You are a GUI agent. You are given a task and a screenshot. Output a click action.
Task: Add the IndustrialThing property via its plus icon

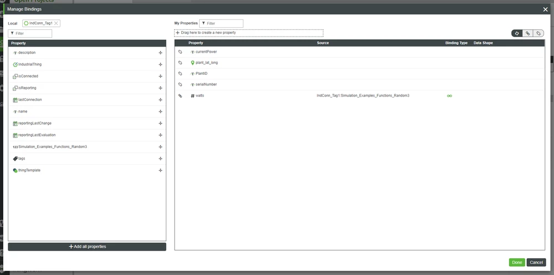(x=160, y=65)
